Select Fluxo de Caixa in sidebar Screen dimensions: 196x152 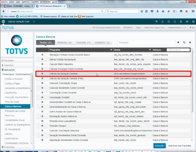click(x=12, y=102)
